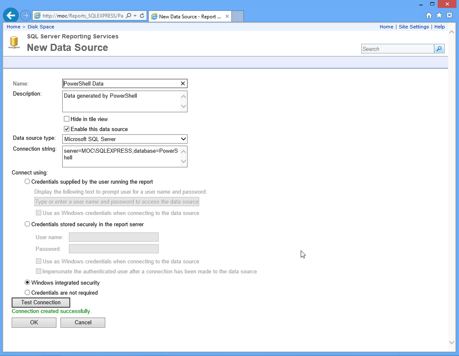459x356 pixels.
Task: Click inside the Connection string text box
Action: click(121, 156)
